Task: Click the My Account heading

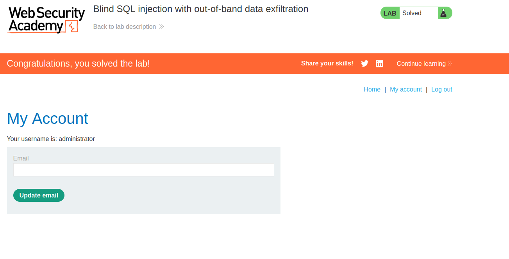Action: tap(48, 118)
